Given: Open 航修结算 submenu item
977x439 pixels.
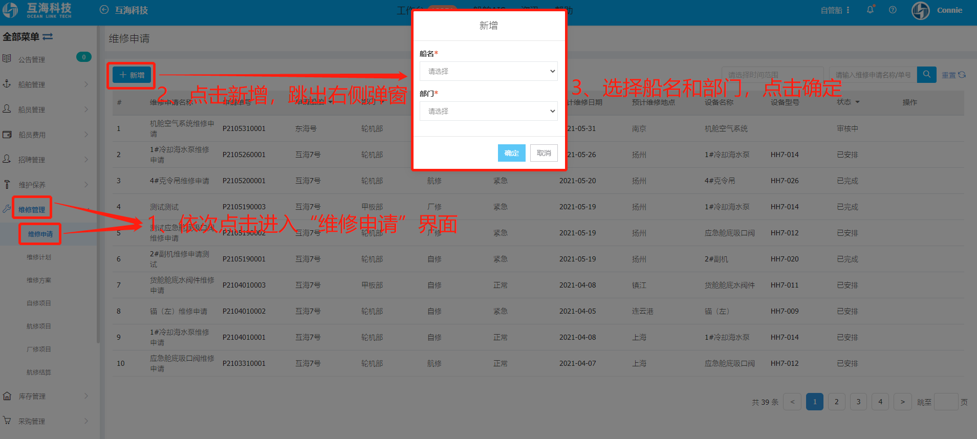Looking at the screenshot, I should click(39, 372).
